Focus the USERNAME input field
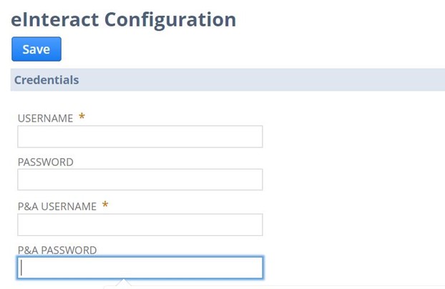The height and width of the screenshot is (289, 445). (140, 137)
